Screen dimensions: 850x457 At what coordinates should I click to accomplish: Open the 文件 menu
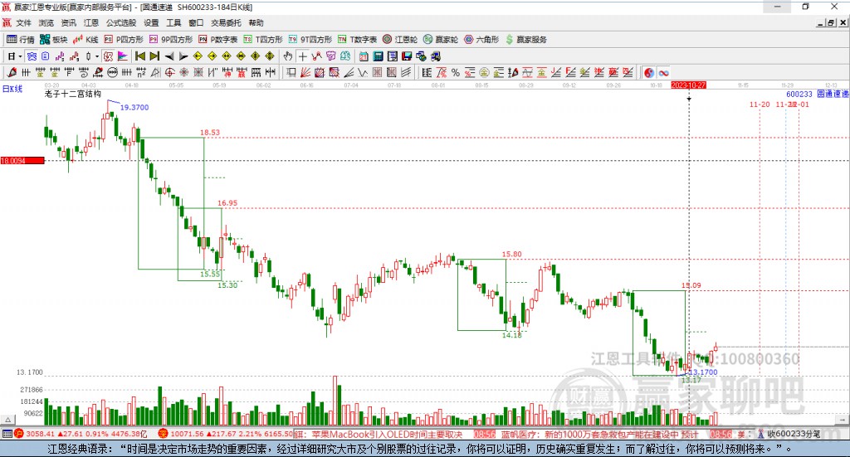23,22
